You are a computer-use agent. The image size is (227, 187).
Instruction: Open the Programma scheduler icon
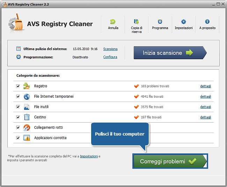tap(160, 22)
